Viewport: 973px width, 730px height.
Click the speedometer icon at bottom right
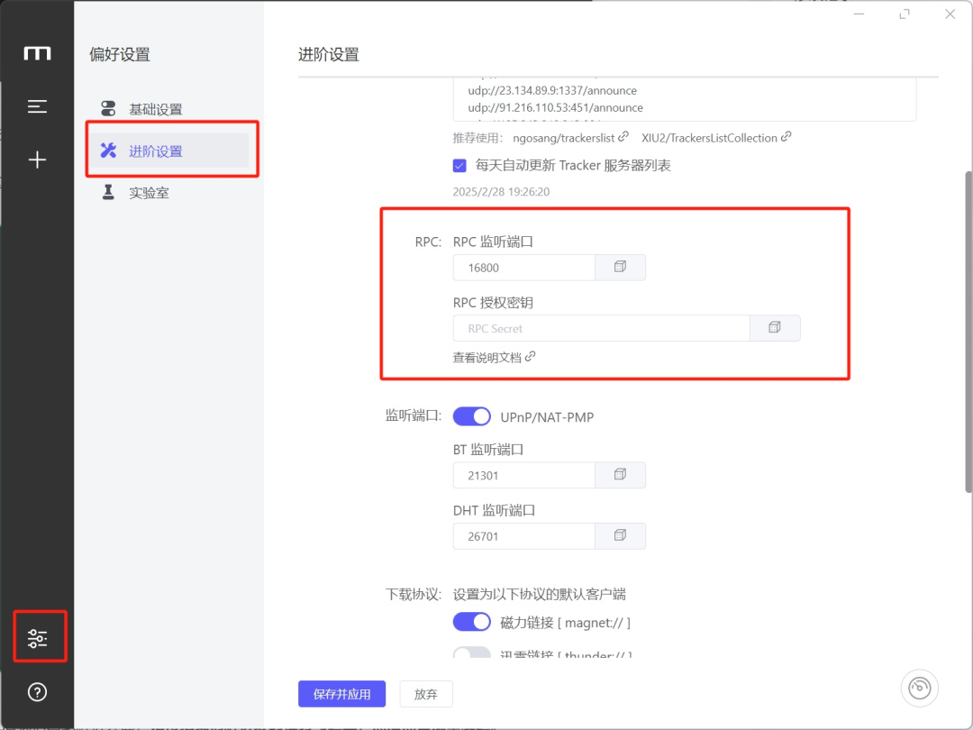[919, 688]
